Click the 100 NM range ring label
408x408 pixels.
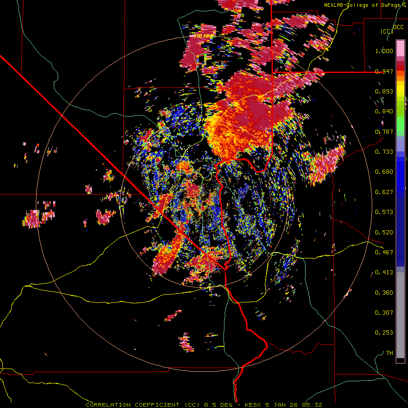pyautogui.click(x=204, y=36)
